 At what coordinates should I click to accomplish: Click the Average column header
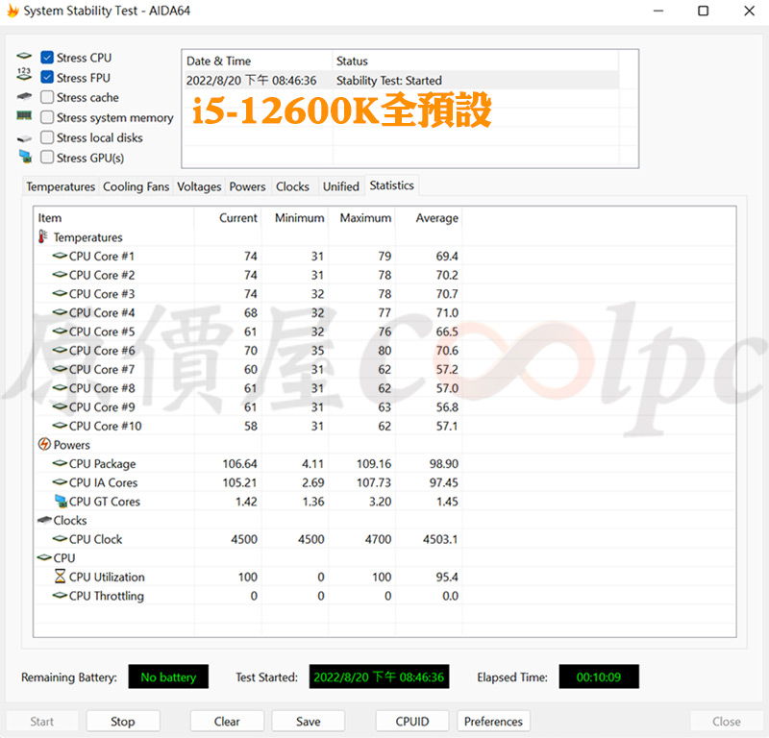429,218
